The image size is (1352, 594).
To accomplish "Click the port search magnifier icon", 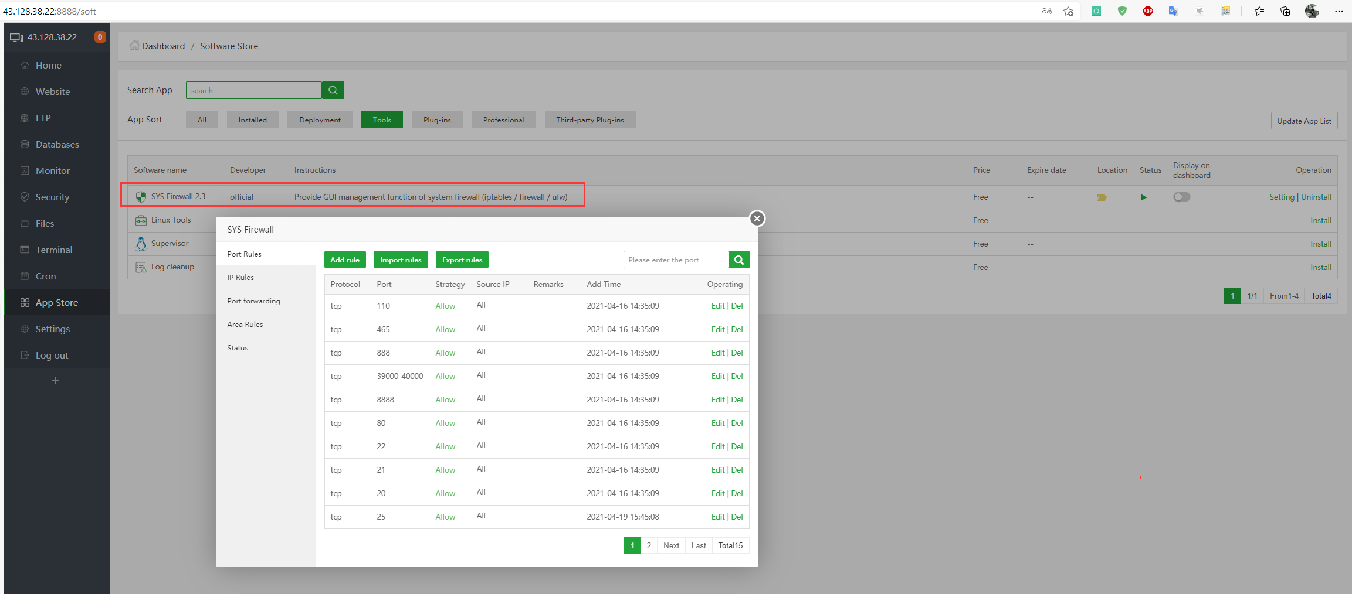I will coord(739,260).
